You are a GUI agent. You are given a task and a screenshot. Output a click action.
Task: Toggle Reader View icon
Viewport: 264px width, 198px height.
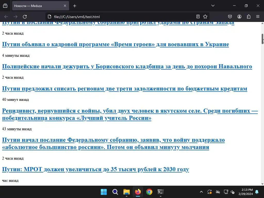point(198,16)
